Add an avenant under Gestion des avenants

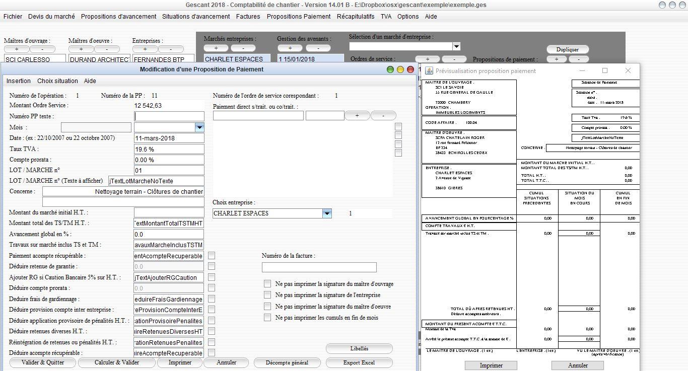290,48
